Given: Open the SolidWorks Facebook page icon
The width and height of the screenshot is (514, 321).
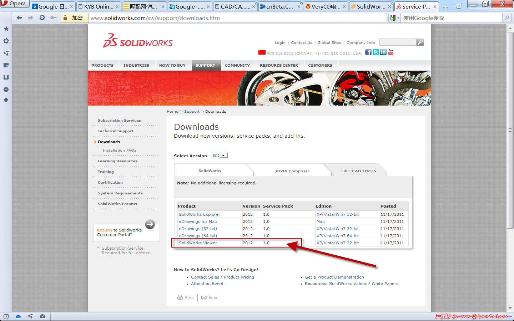Looking at the screenshot, I should click(x=368, y=52).
